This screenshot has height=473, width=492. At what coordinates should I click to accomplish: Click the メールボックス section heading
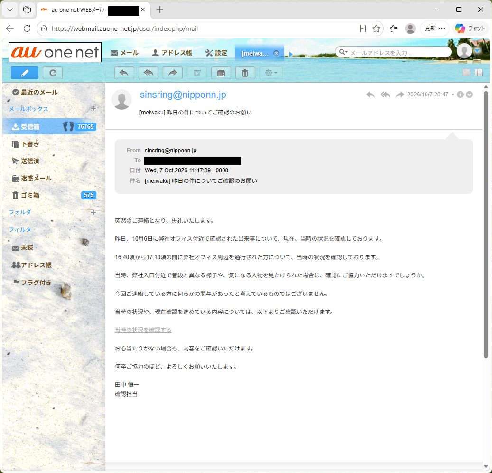click(28, 109)
